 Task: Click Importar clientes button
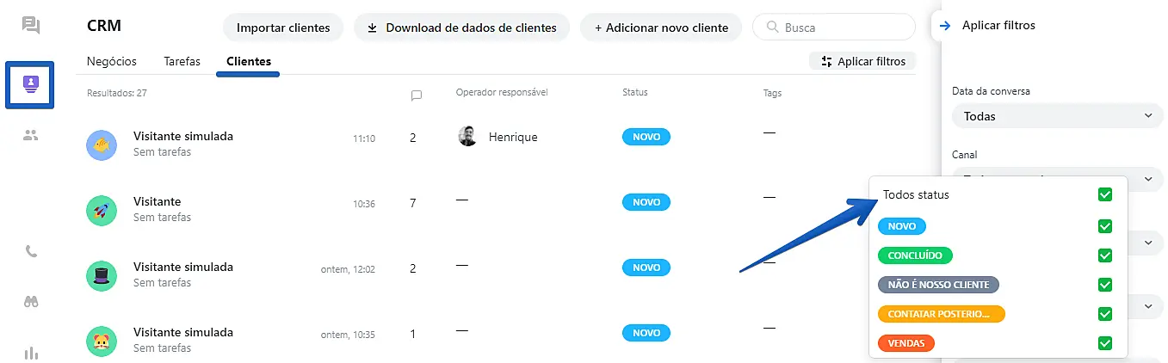pos(283,28)
